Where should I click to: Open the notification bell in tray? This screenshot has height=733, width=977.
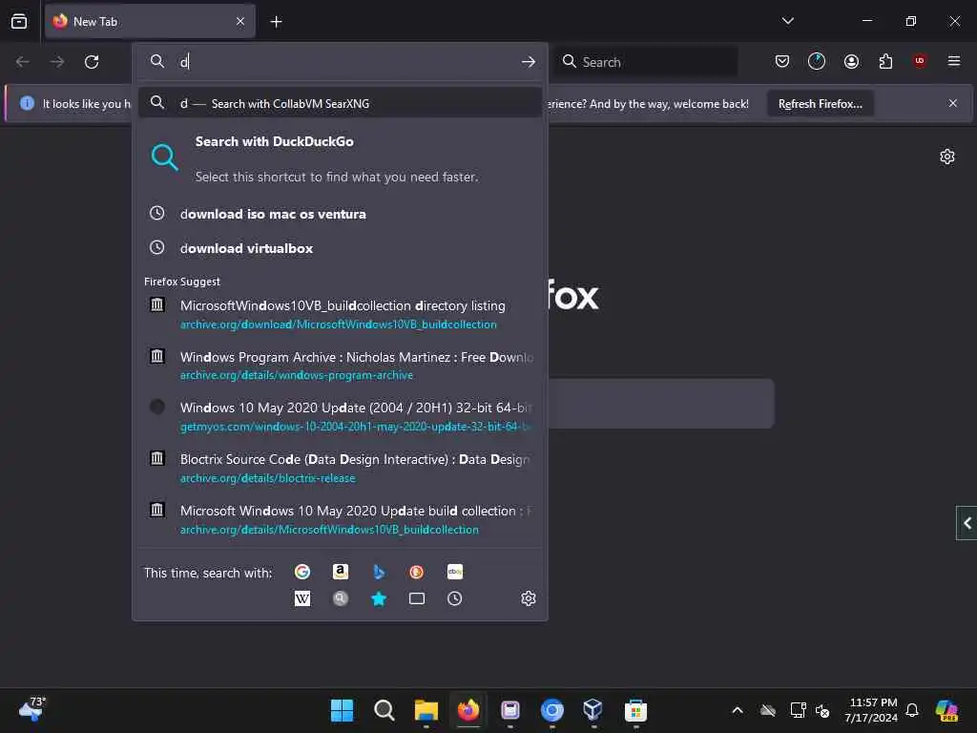point(912,710)
